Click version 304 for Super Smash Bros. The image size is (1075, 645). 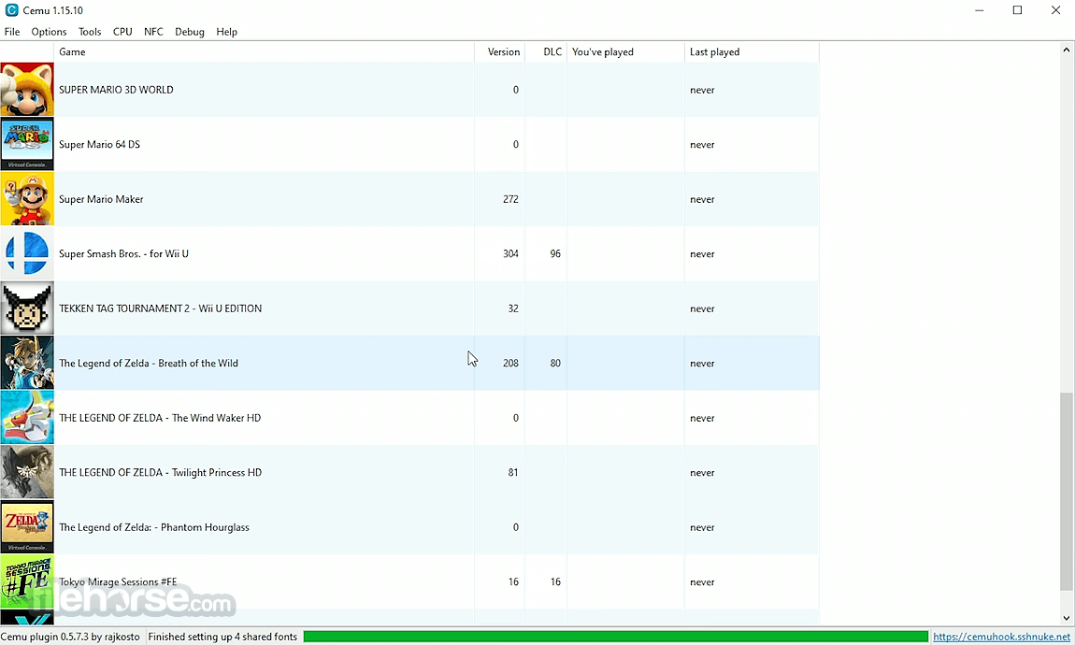coord(510,253)
